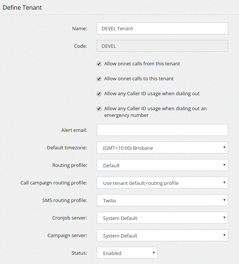
Task: Click the "Alert email:" field label
Action: tap(74, 130)
